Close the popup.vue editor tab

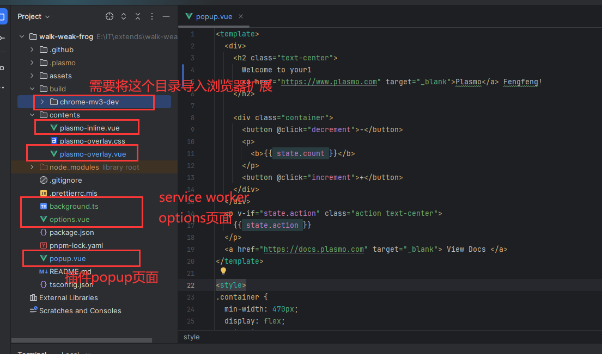241,17
